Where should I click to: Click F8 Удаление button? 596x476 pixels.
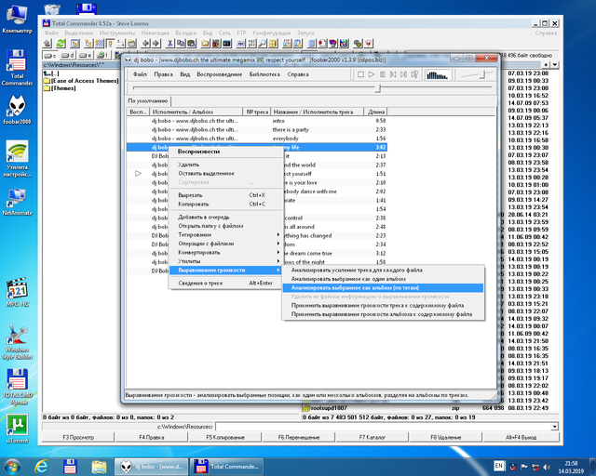(x=445, y=437)
